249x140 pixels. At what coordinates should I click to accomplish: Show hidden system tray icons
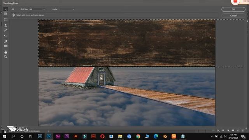click(212, 136)
